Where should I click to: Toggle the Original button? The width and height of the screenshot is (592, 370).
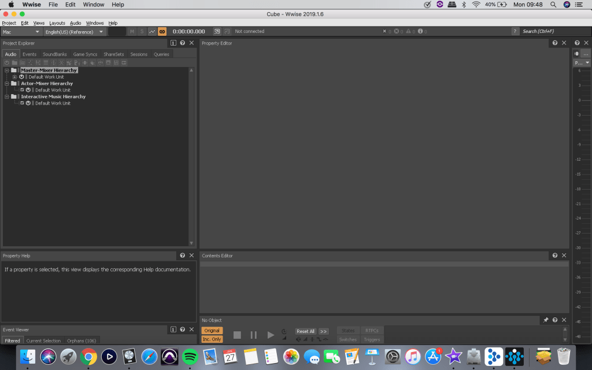(212, 331)
